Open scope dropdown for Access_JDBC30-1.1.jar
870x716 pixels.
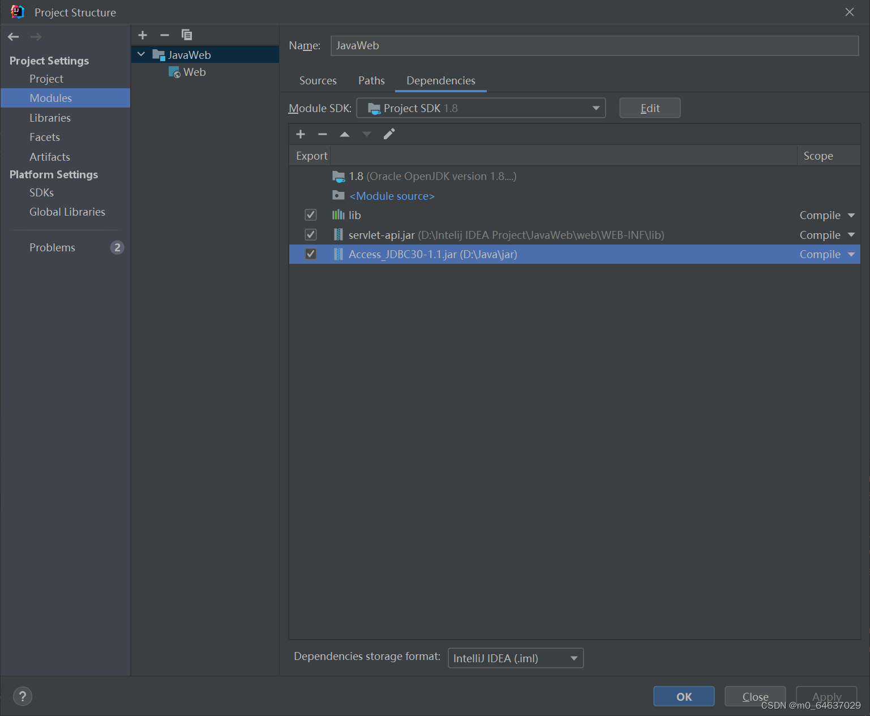click(851, 255)
